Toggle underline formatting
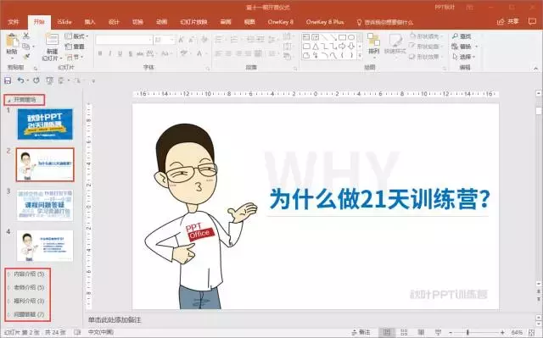 [120, 53]
